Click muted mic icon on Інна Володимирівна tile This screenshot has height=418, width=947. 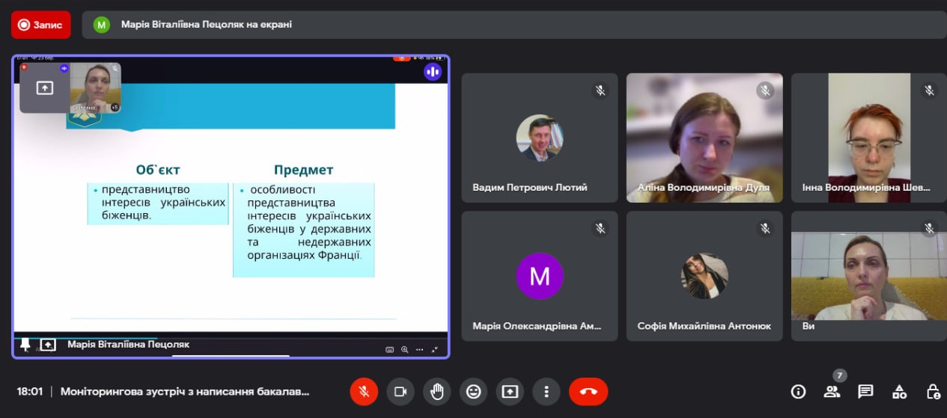point(930,90)
